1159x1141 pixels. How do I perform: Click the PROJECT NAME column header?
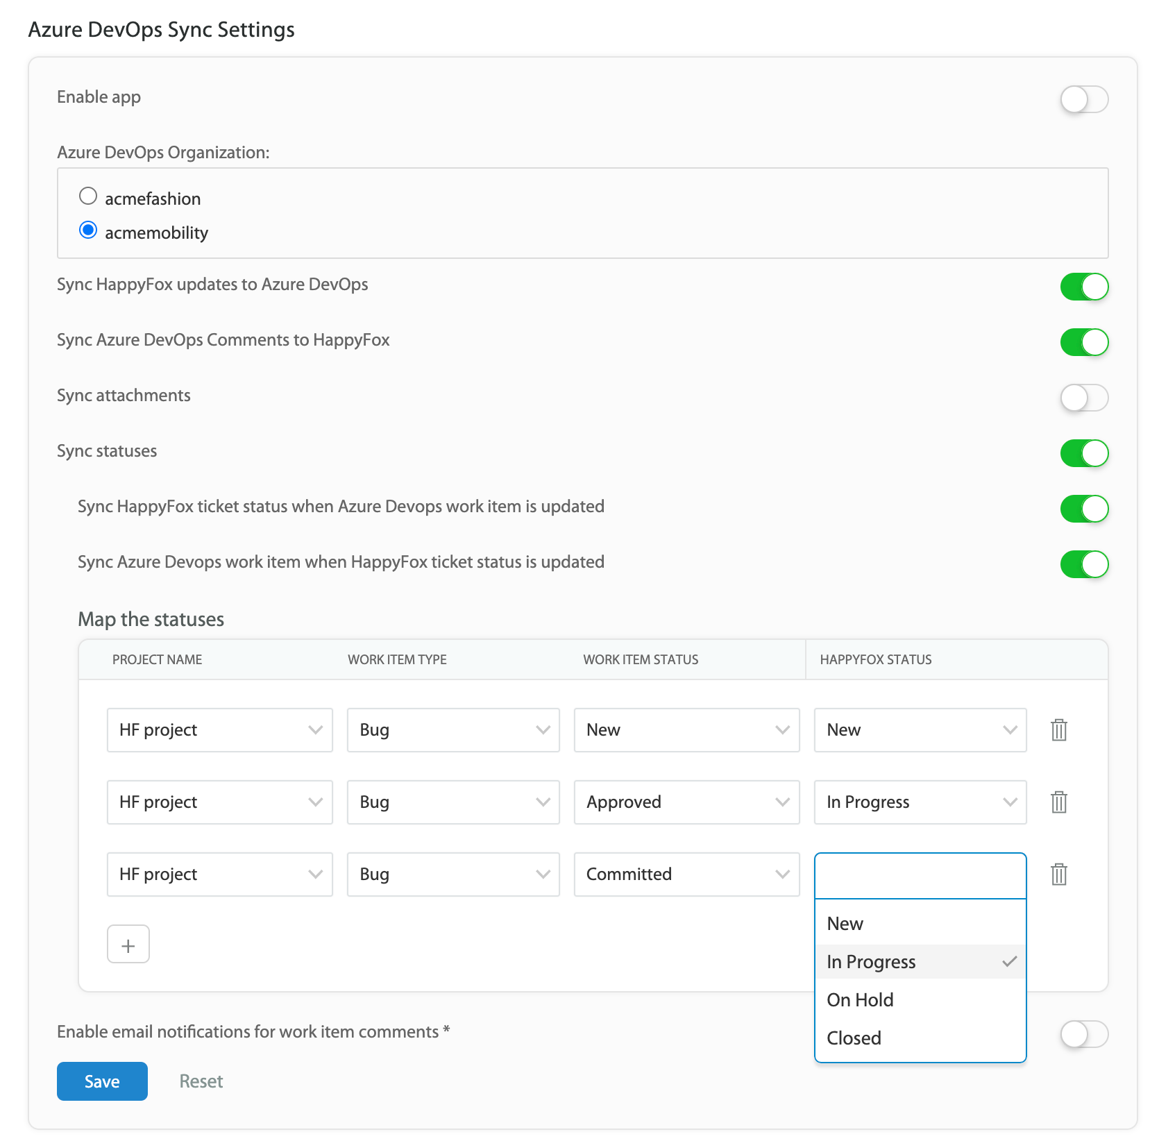click(158, 659)
